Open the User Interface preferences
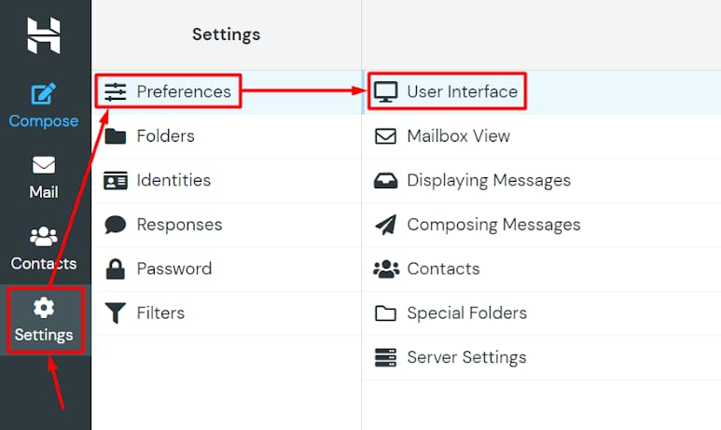The width and height of the screenshot is (721, 430). tap(462, 91)
